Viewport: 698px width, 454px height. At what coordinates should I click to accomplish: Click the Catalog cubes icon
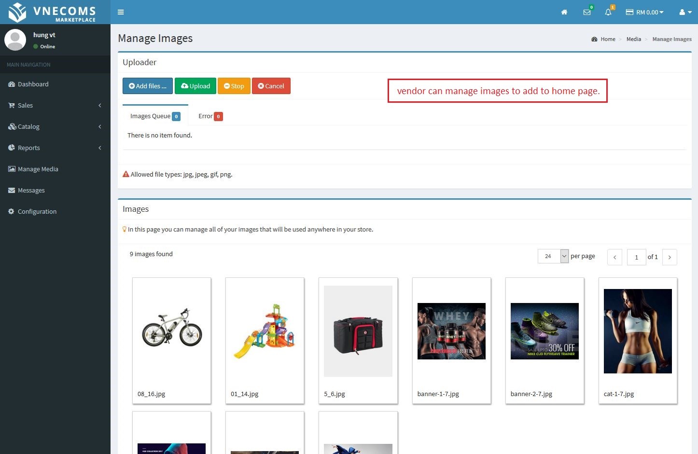pyautogui.click(x=12, y=126)
